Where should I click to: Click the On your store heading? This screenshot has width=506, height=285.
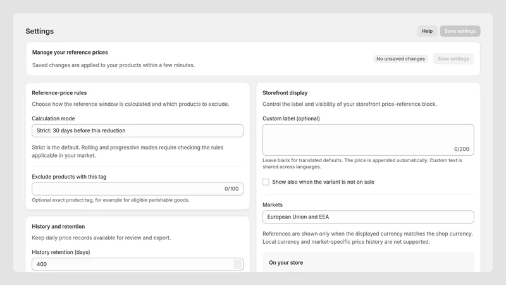(x=286, y=263)
